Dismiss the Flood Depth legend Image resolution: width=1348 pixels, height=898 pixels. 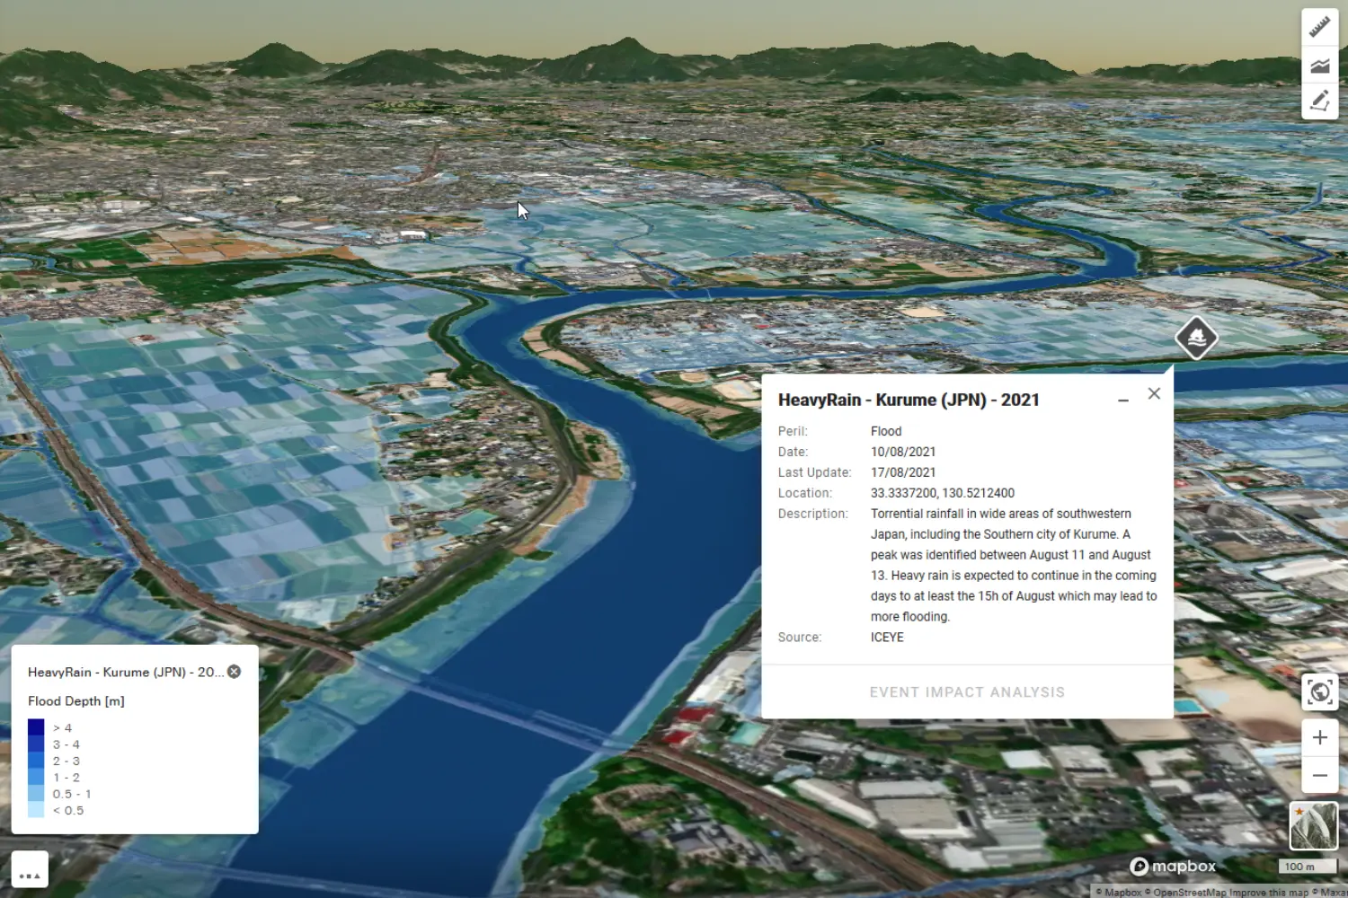pos(232,671)
